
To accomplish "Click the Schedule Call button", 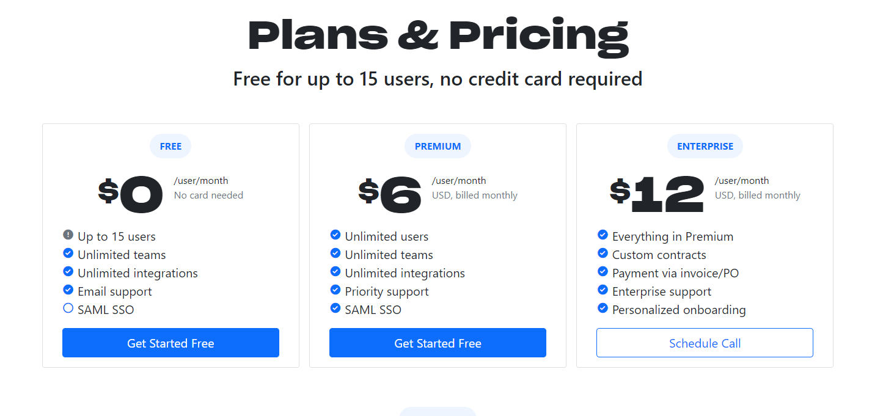I will pyautogui.click(x=705, y=343).
